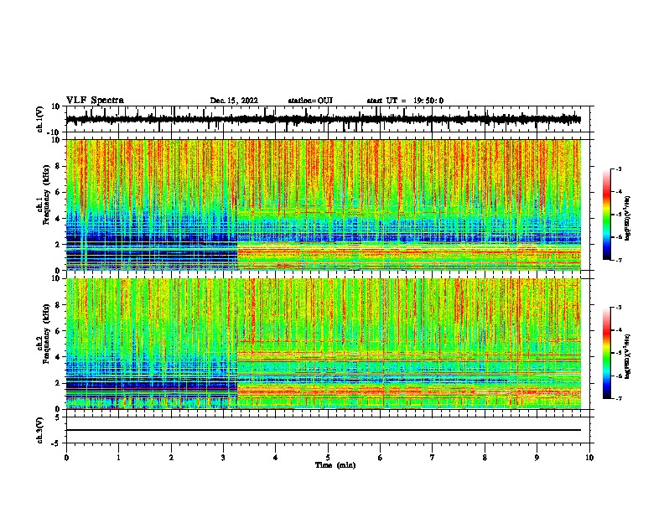The image size is (664, 513).
Task: Click the "6" kHz tick on ch.1 frequency axis
Action: click(x=58, y=193)
